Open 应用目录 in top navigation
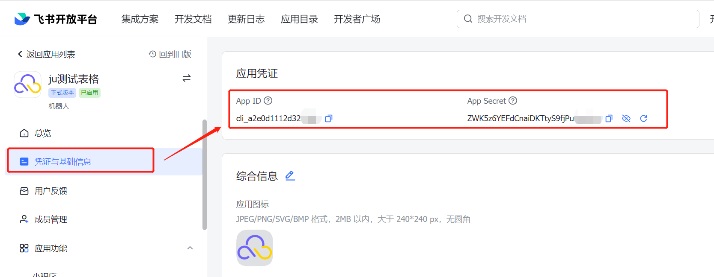Image resolution: width=714 pixels, height=277 pixels. [x=299, y=19]
